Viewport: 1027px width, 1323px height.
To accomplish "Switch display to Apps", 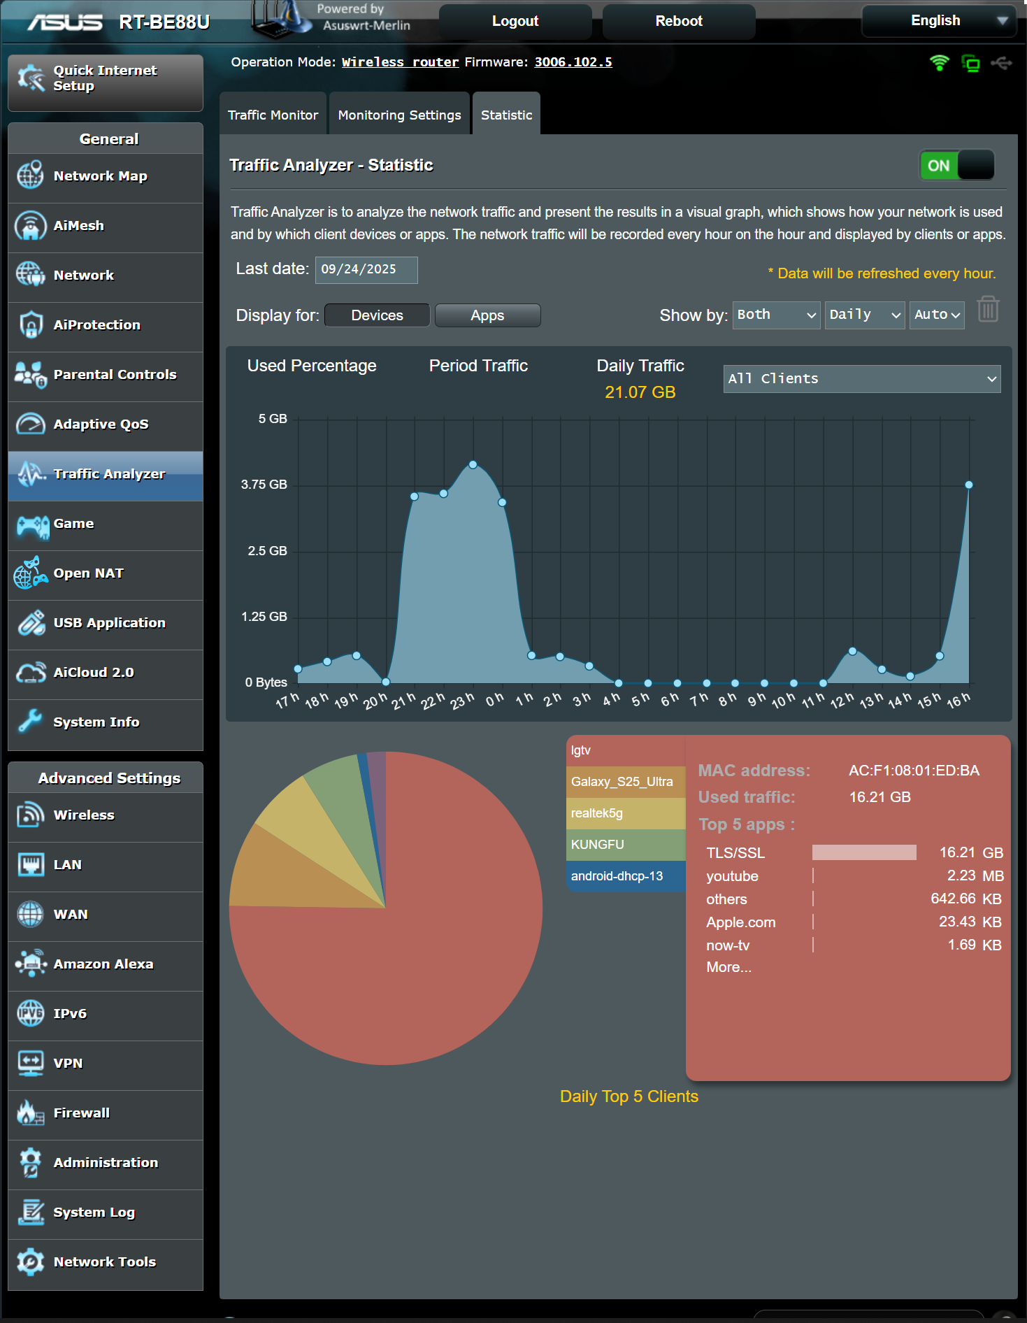I will pyautogui.click(x=487, y=315).
